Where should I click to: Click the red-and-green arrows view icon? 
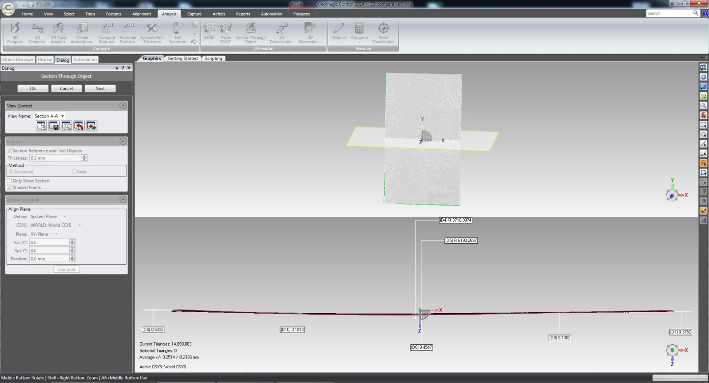coord(92,126)
